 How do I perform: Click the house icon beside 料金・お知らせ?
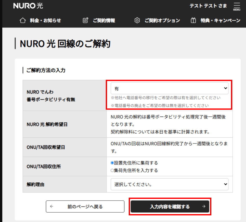(23, 21)
